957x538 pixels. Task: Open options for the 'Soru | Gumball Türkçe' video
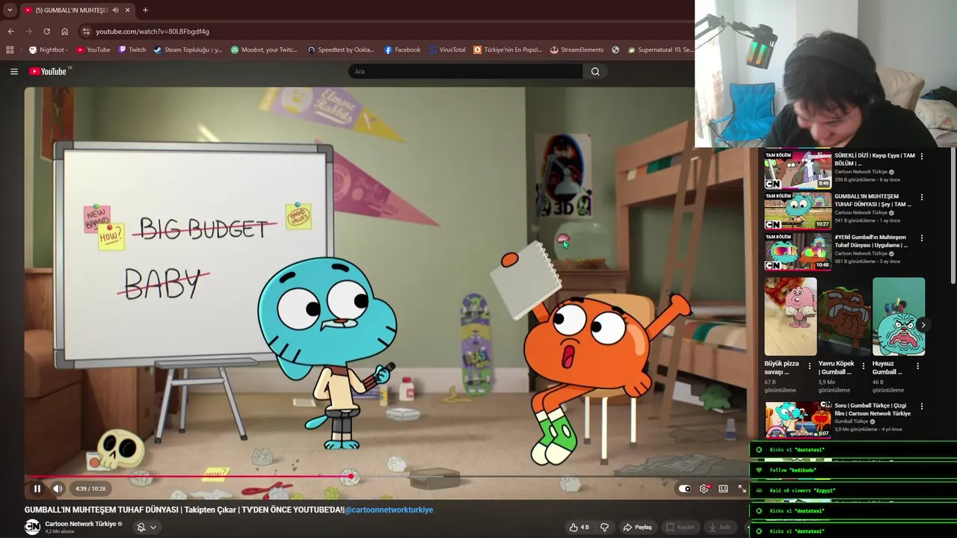921,406
